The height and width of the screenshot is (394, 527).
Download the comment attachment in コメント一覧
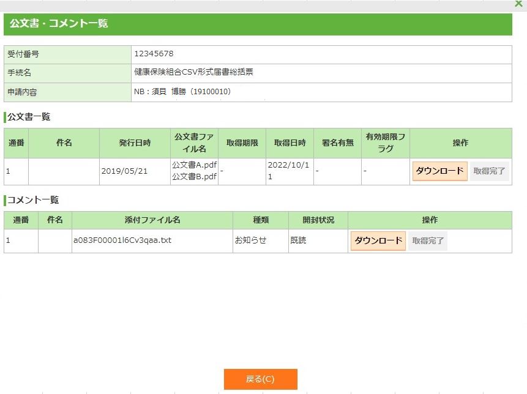378,241
